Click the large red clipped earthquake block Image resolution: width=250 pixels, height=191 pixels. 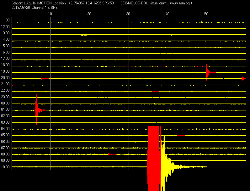(154, 158)
